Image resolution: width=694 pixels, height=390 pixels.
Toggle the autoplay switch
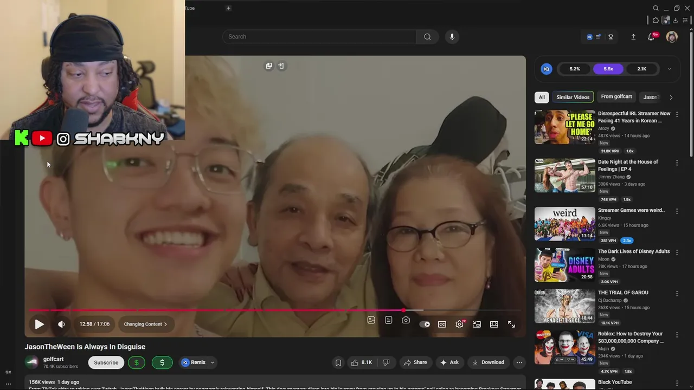click(x=425, y=324)
